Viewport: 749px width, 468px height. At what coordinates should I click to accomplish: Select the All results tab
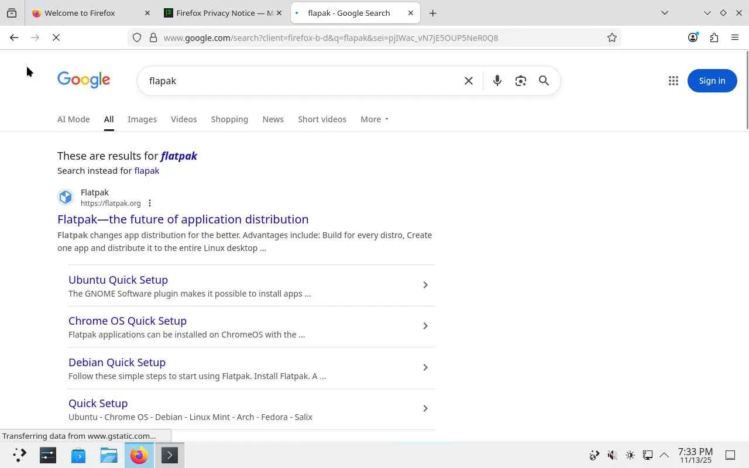coord(109,119)
